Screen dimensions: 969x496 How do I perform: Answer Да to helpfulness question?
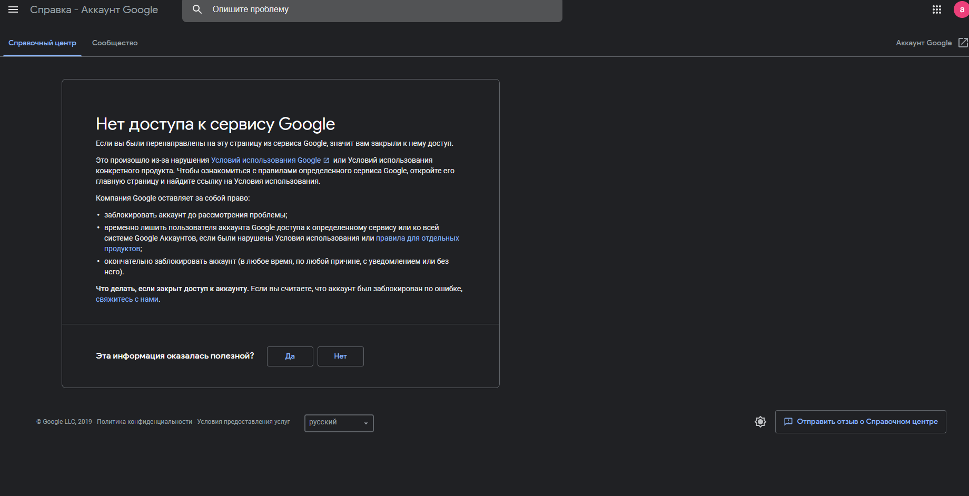point(290,356)
